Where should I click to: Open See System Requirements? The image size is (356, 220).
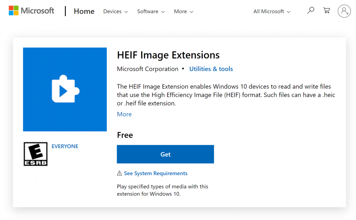point(155,173)
